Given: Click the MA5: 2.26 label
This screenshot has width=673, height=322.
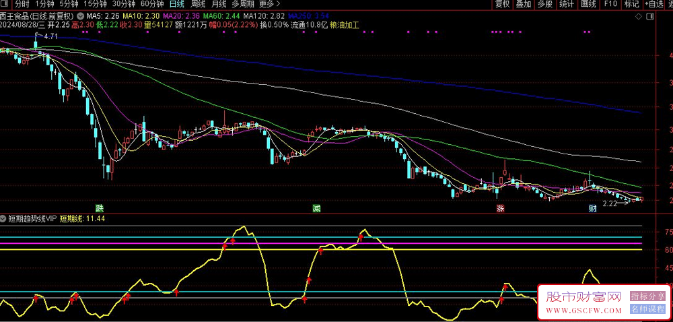Looking at the screenshot, I should coord(102,16).
